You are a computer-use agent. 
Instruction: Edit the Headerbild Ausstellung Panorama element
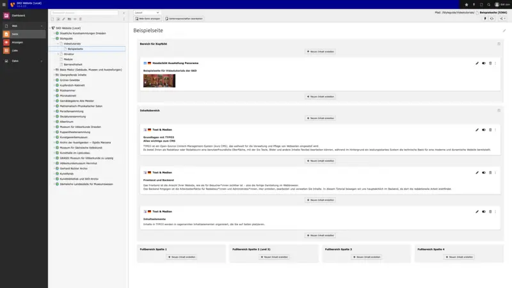click(477, 63)
